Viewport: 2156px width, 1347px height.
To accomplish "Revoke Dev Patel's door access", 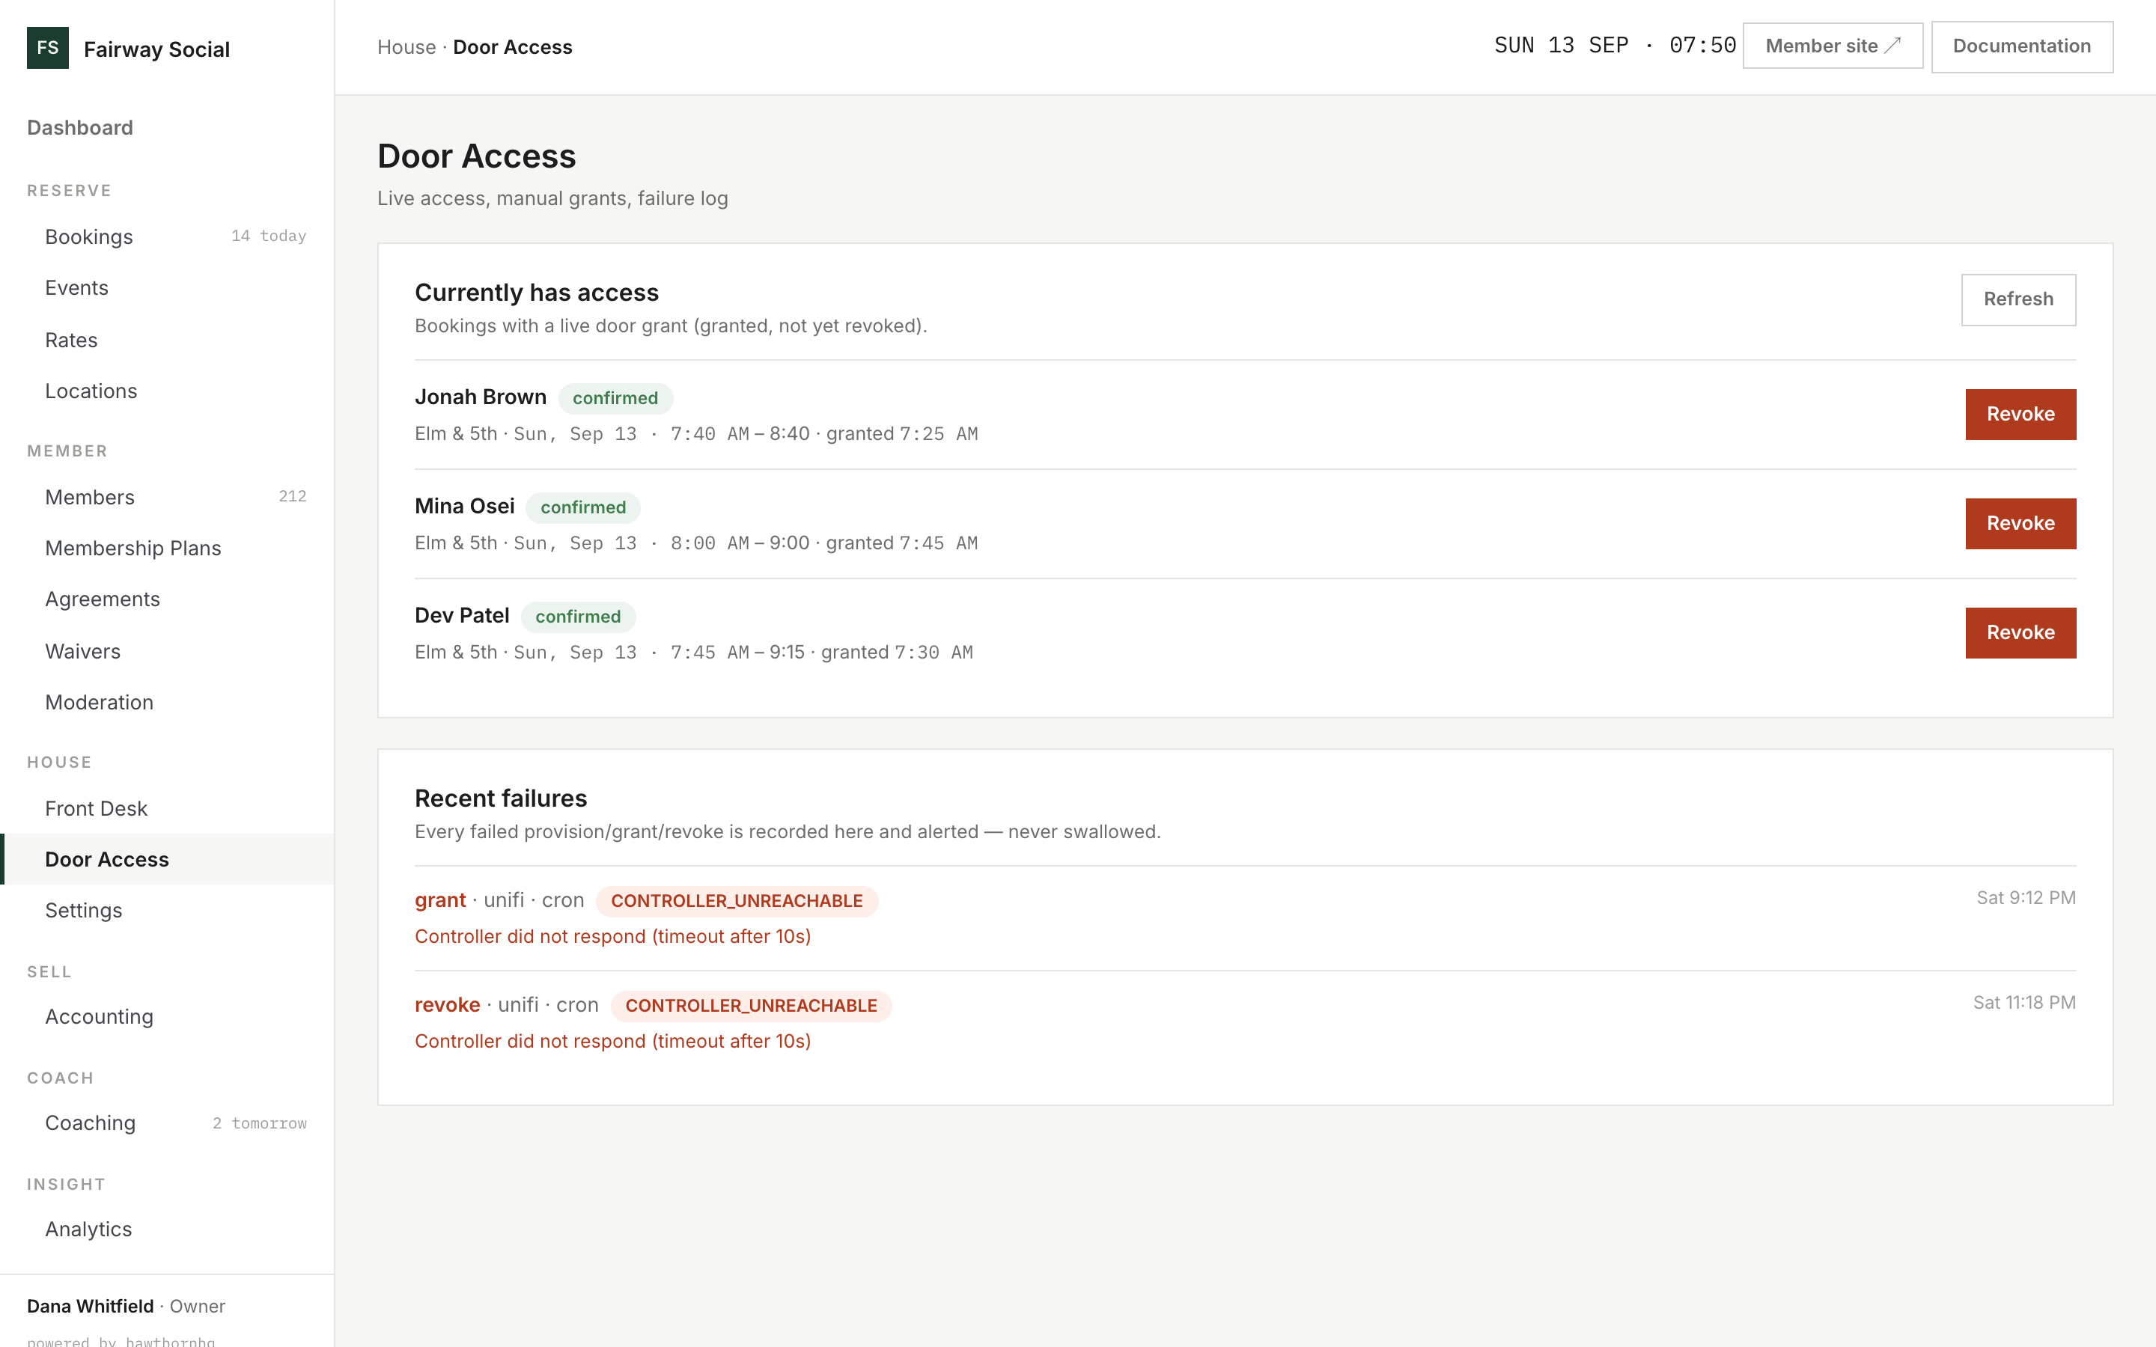I will pos(2020,632).
